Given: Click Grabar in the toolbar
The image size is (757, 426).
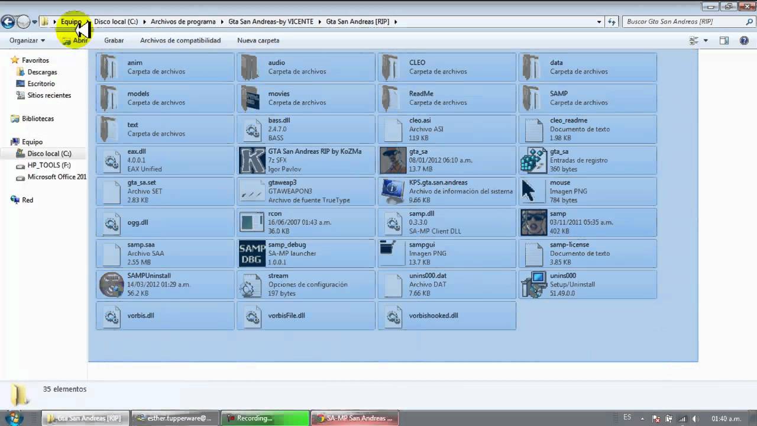Looking at the screenshot, I should click(x=114, y=40).
